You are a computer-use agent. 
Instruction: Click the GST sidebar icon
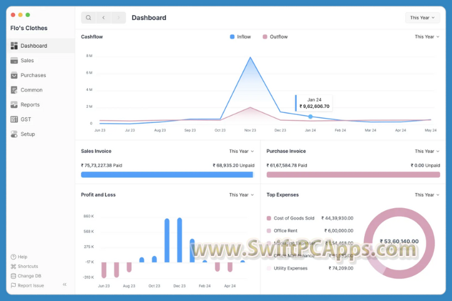(14, 119)
